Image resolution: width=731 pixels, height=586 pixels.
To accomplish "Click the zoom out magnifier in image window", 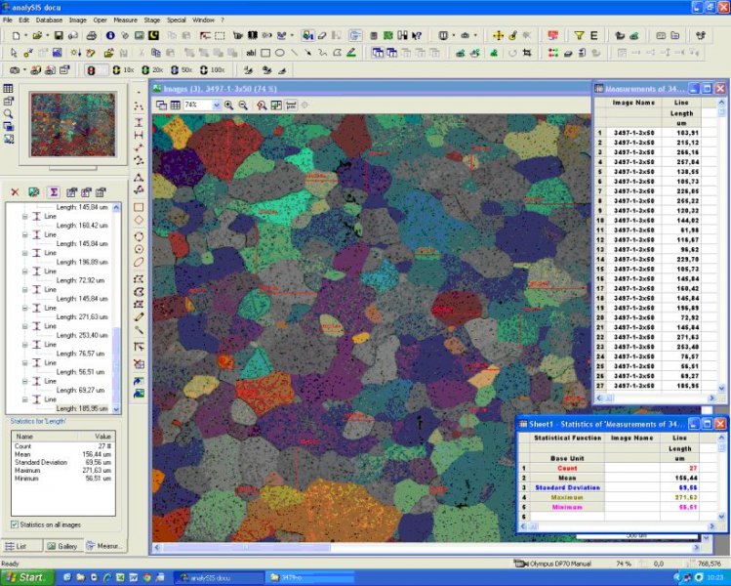I will click(x=243, y=105).
